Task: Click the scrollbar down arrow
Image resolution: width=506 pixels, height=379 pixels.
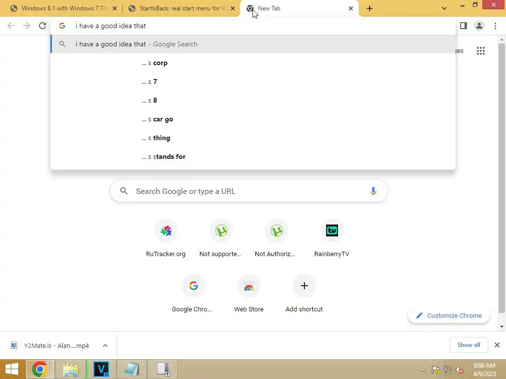Action: click(x=502, y=327)
